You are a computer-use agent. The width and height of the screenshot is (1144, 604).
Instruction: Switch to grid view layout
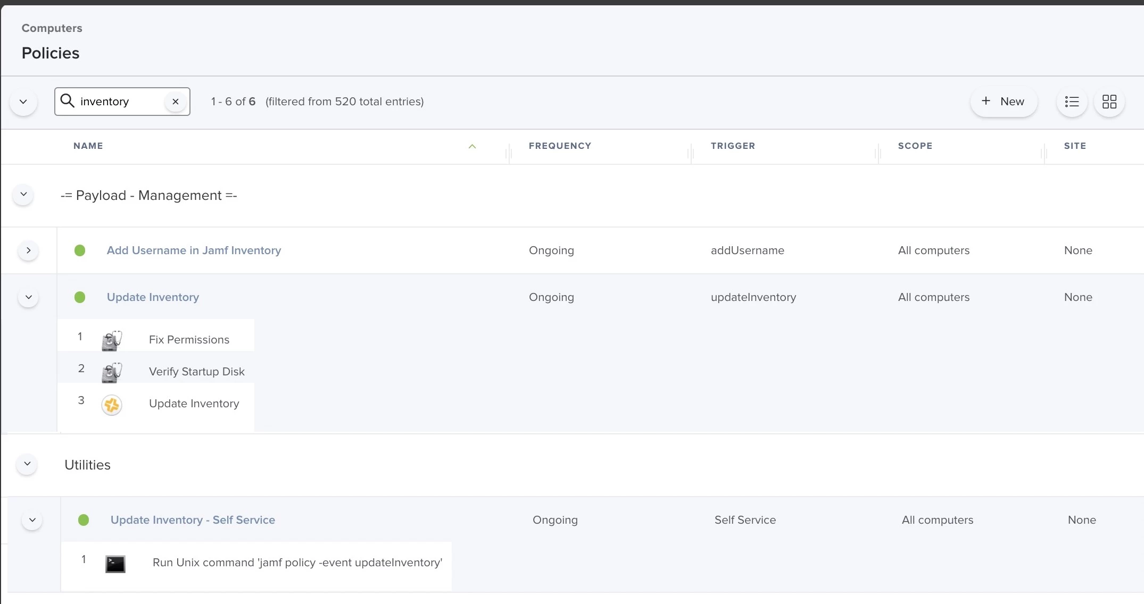point(1109,102)
